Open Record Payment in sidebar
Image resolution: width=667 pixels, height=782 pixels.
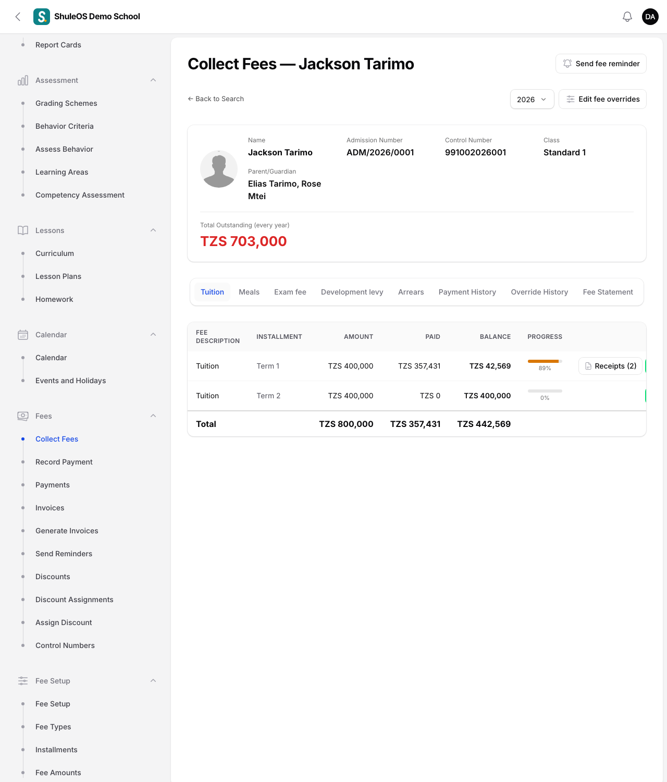(x=64, y=462)
